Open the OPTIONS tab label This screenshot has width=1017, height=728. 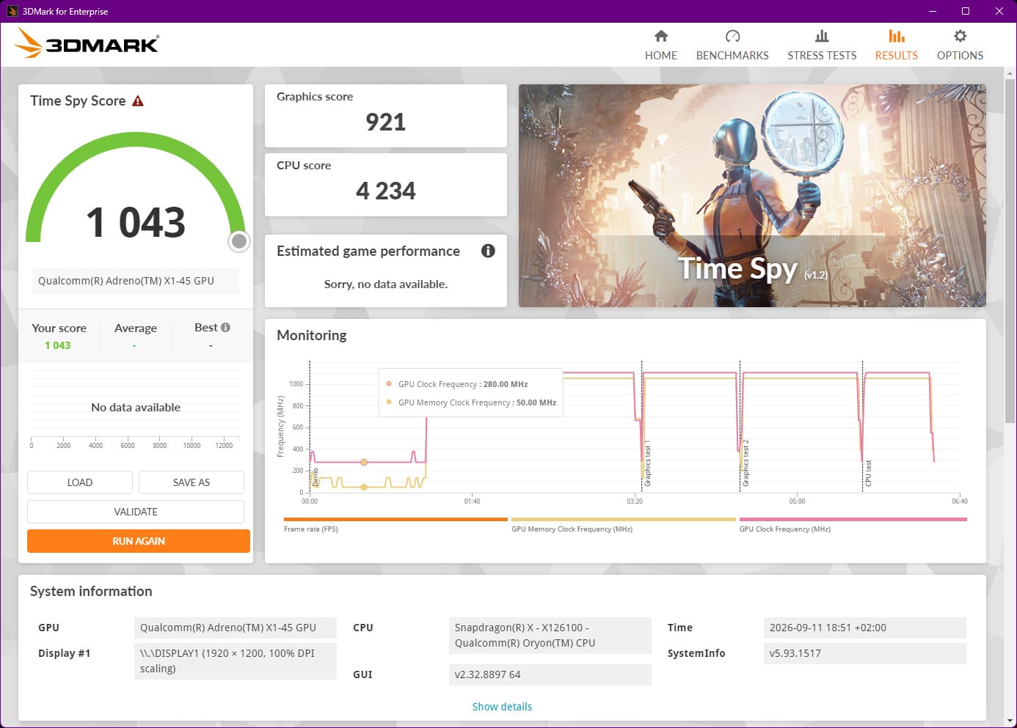(x=960, y=56)
